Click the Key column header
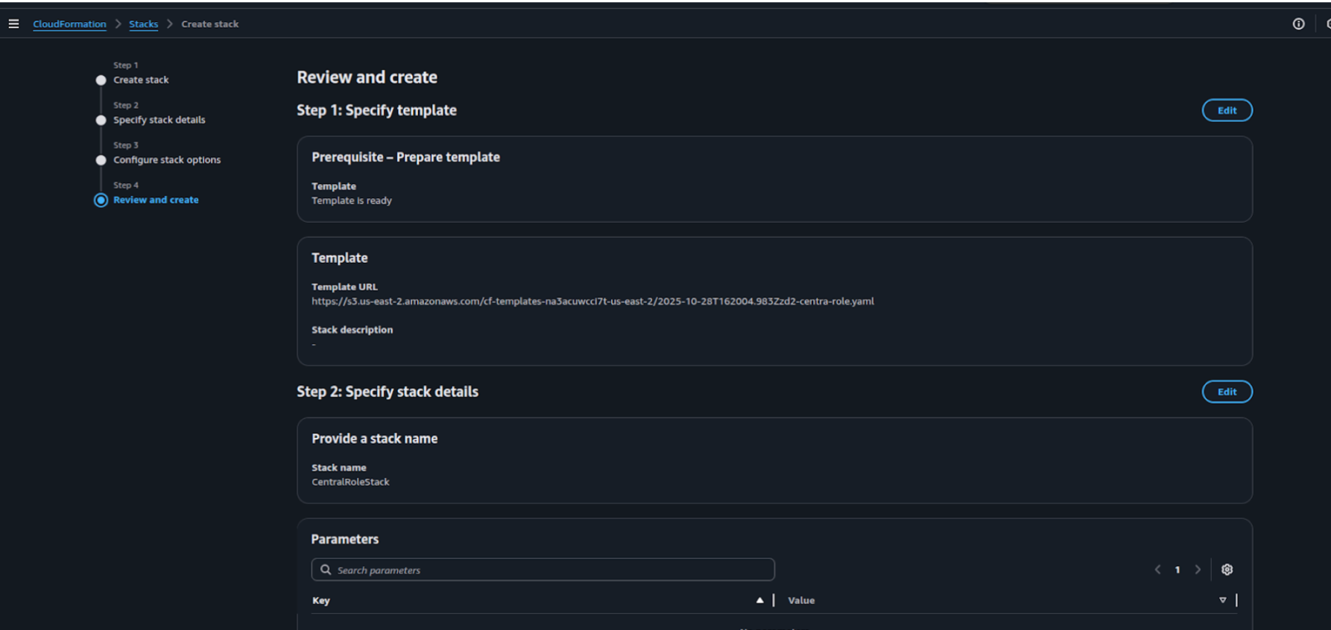The image size is (1331, 630). tap(321, 600)
